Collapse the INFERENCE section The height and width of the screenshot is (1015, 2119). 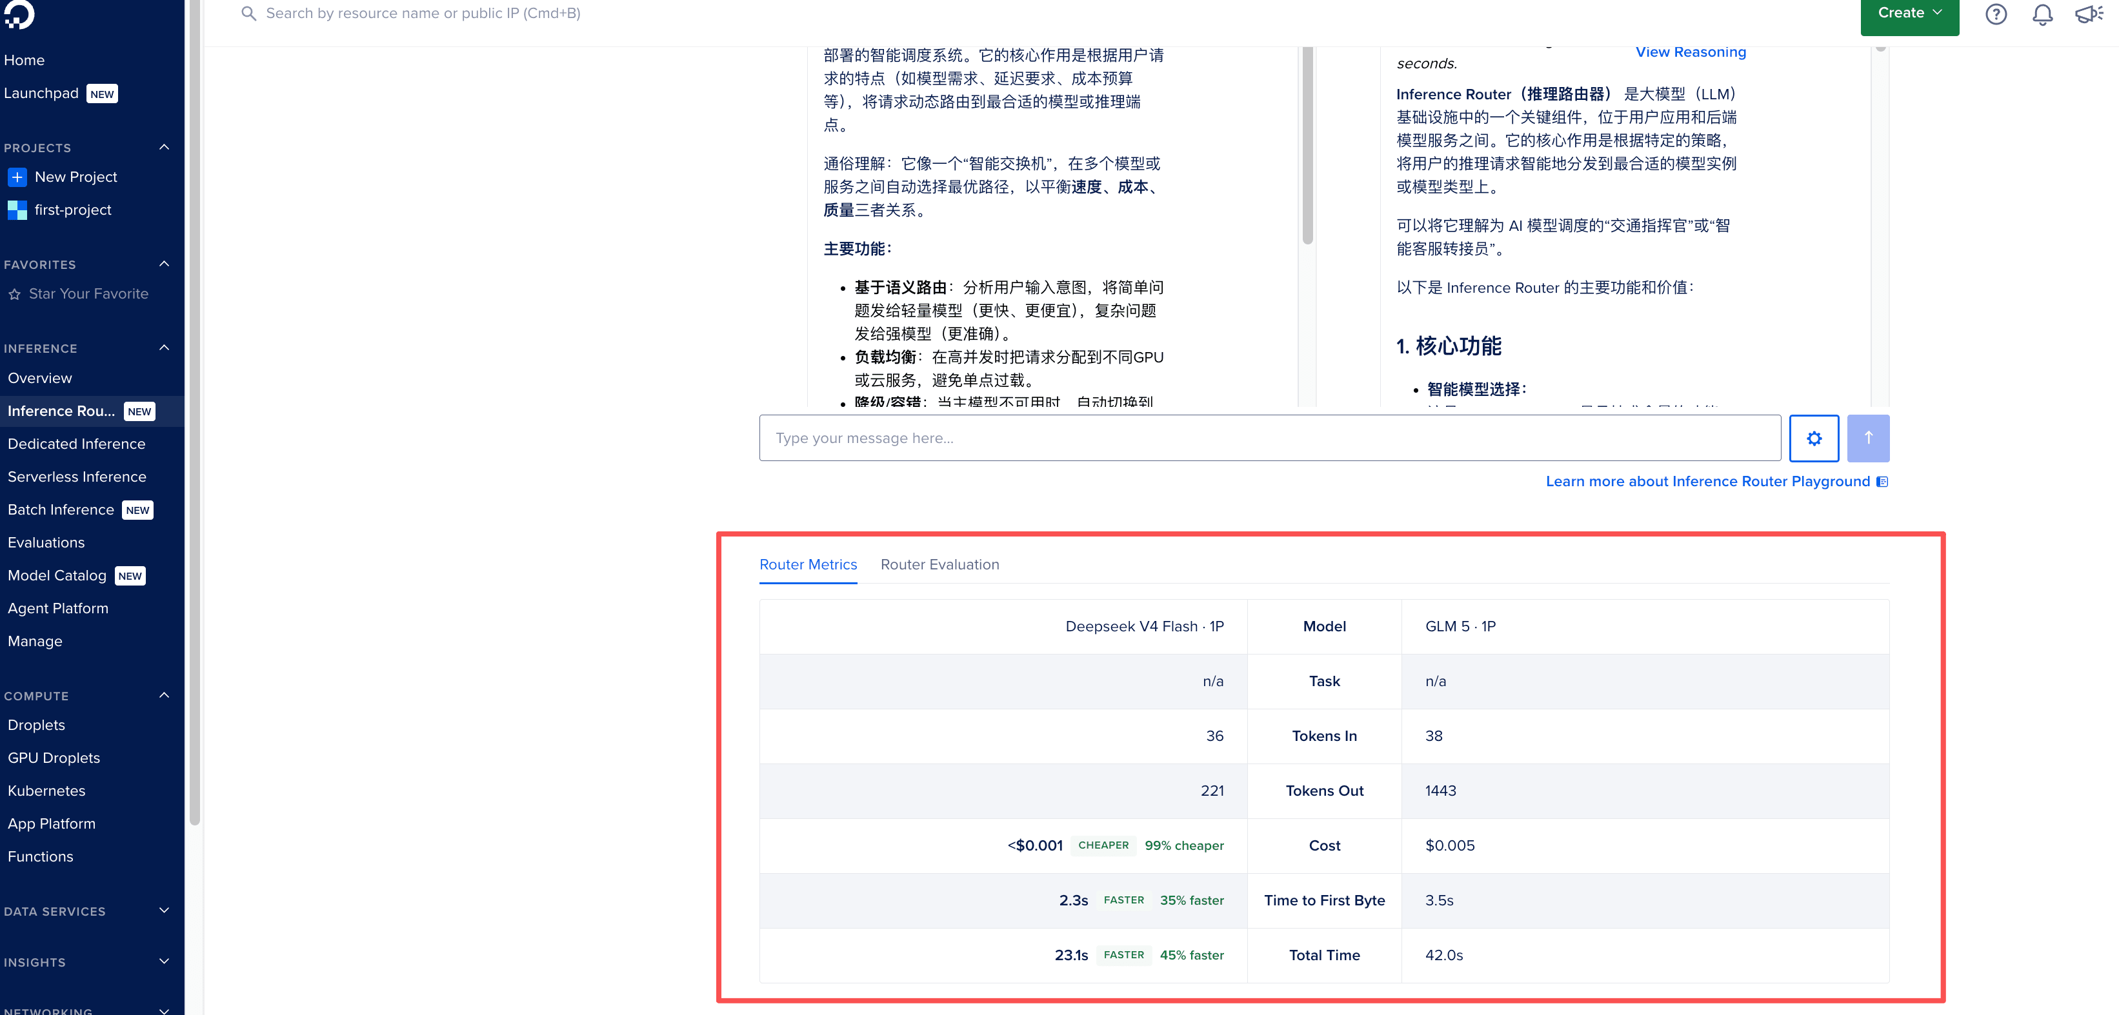(164, 348)
